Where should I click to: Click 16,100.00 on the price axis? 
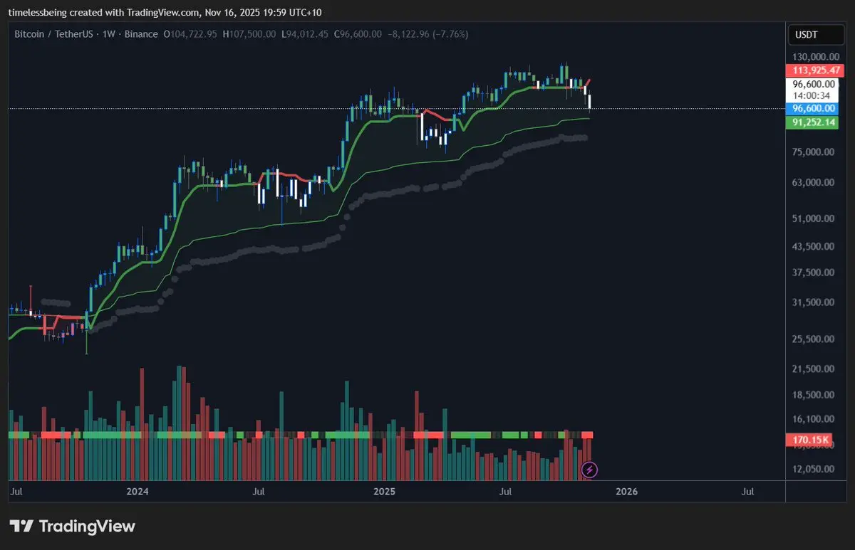pos(814,419)
